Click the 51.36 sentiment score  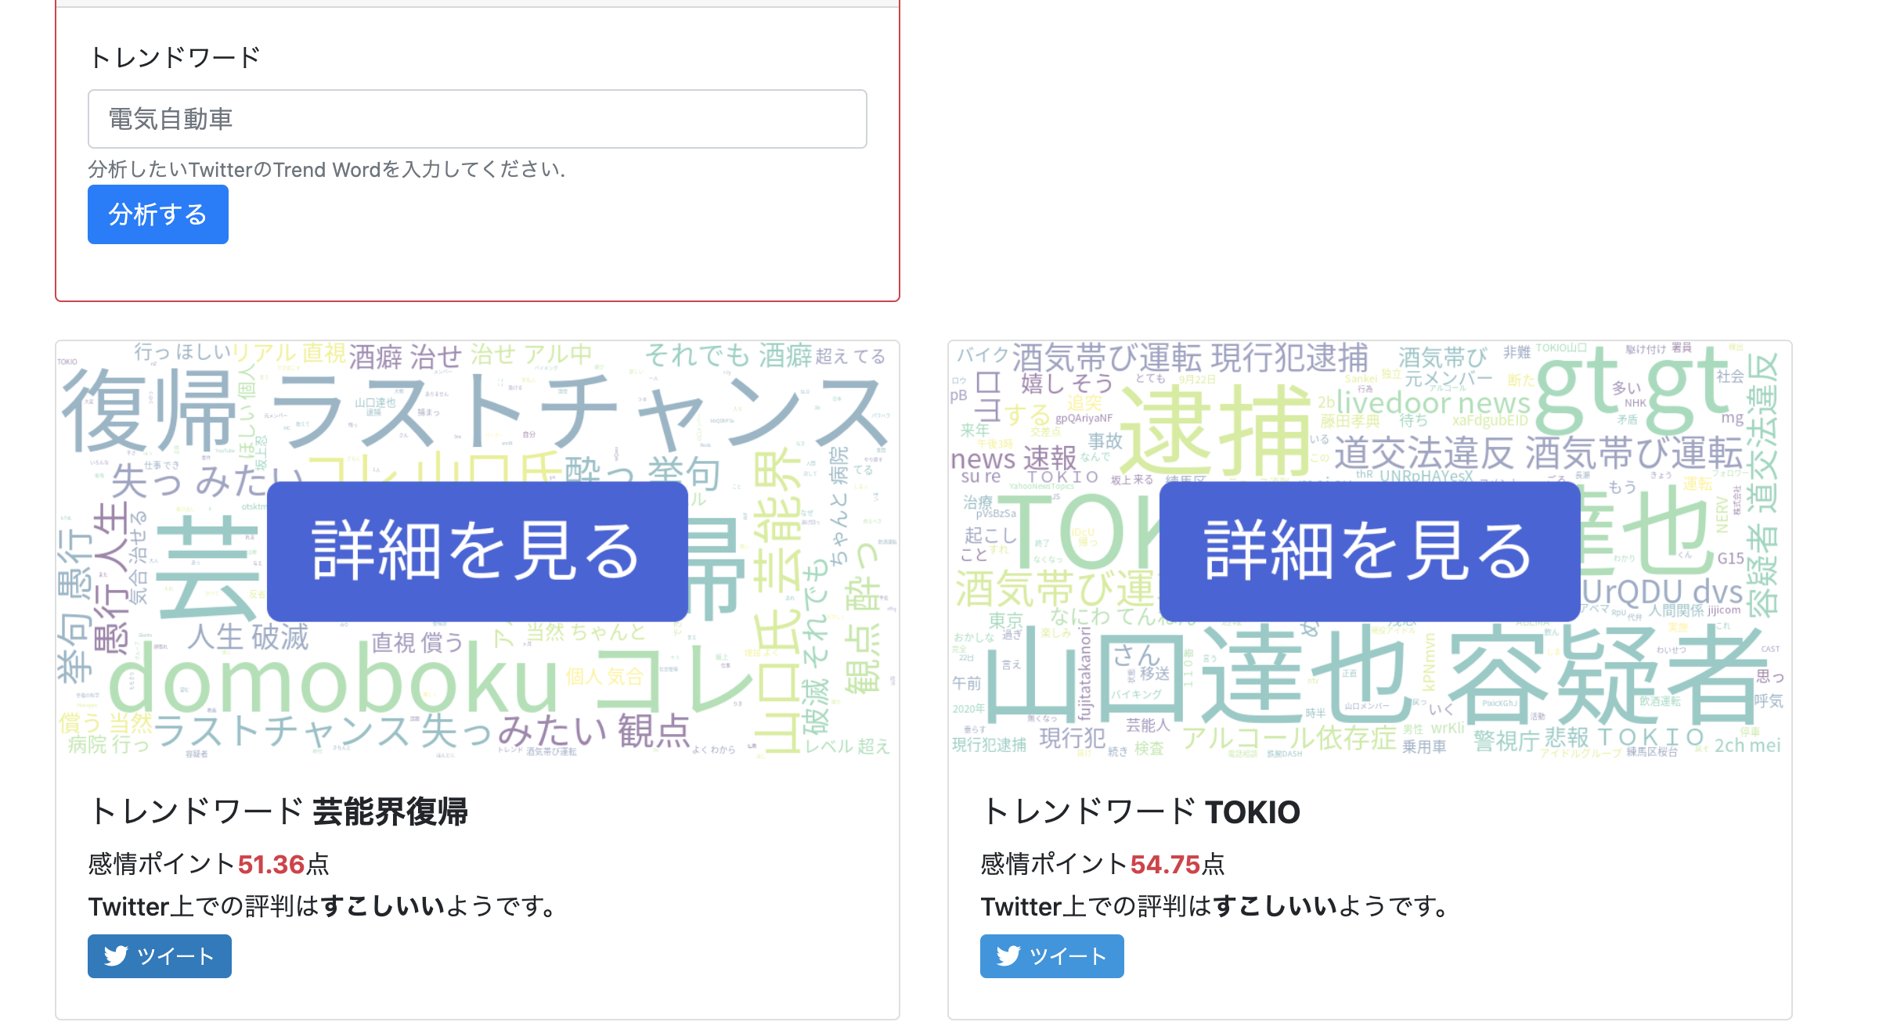271,864
